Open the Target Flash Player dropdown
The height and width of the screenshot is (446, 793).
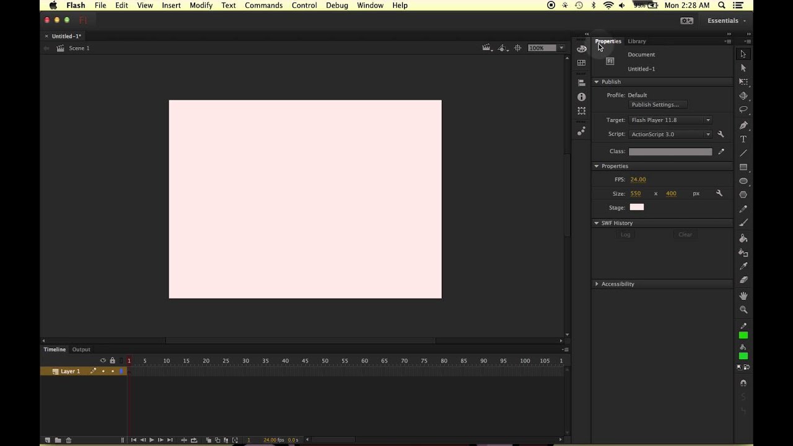pos(670,120)
